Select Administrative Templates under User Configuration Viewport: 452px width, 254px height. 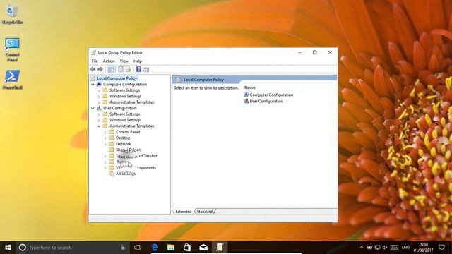point(132,126)
